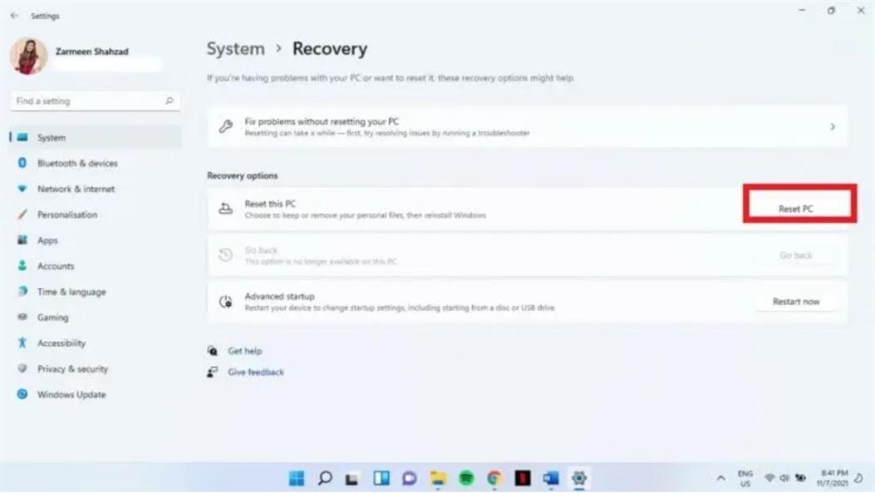This screenshot has height=499, width=875.
Task: Go back using the Settings back arrow
Action: pos(14,16)
